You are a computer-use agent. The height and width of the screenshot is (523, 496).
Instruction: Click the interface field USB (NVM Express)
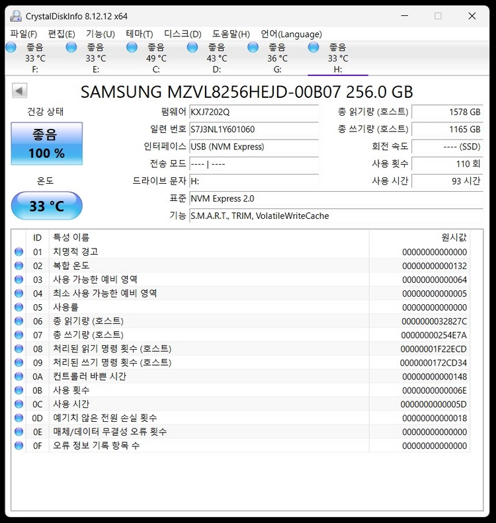pos(254,147)
